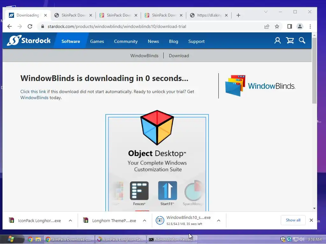326x244 pixels.
Task: Expand IconPack Longhorn download options
Action: [70, 220]
